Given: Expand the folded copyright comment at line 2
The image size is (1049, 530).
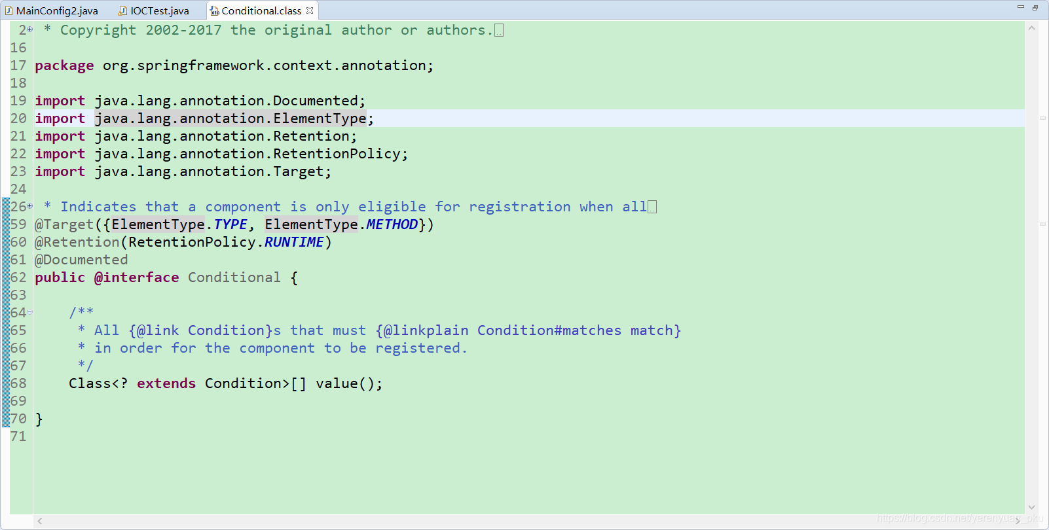Looking at the screenshot, I should click(30, 29).
